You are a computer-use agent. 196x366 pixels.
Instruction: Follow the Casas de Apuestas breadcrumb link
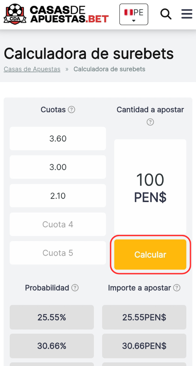tap(32, 69)
